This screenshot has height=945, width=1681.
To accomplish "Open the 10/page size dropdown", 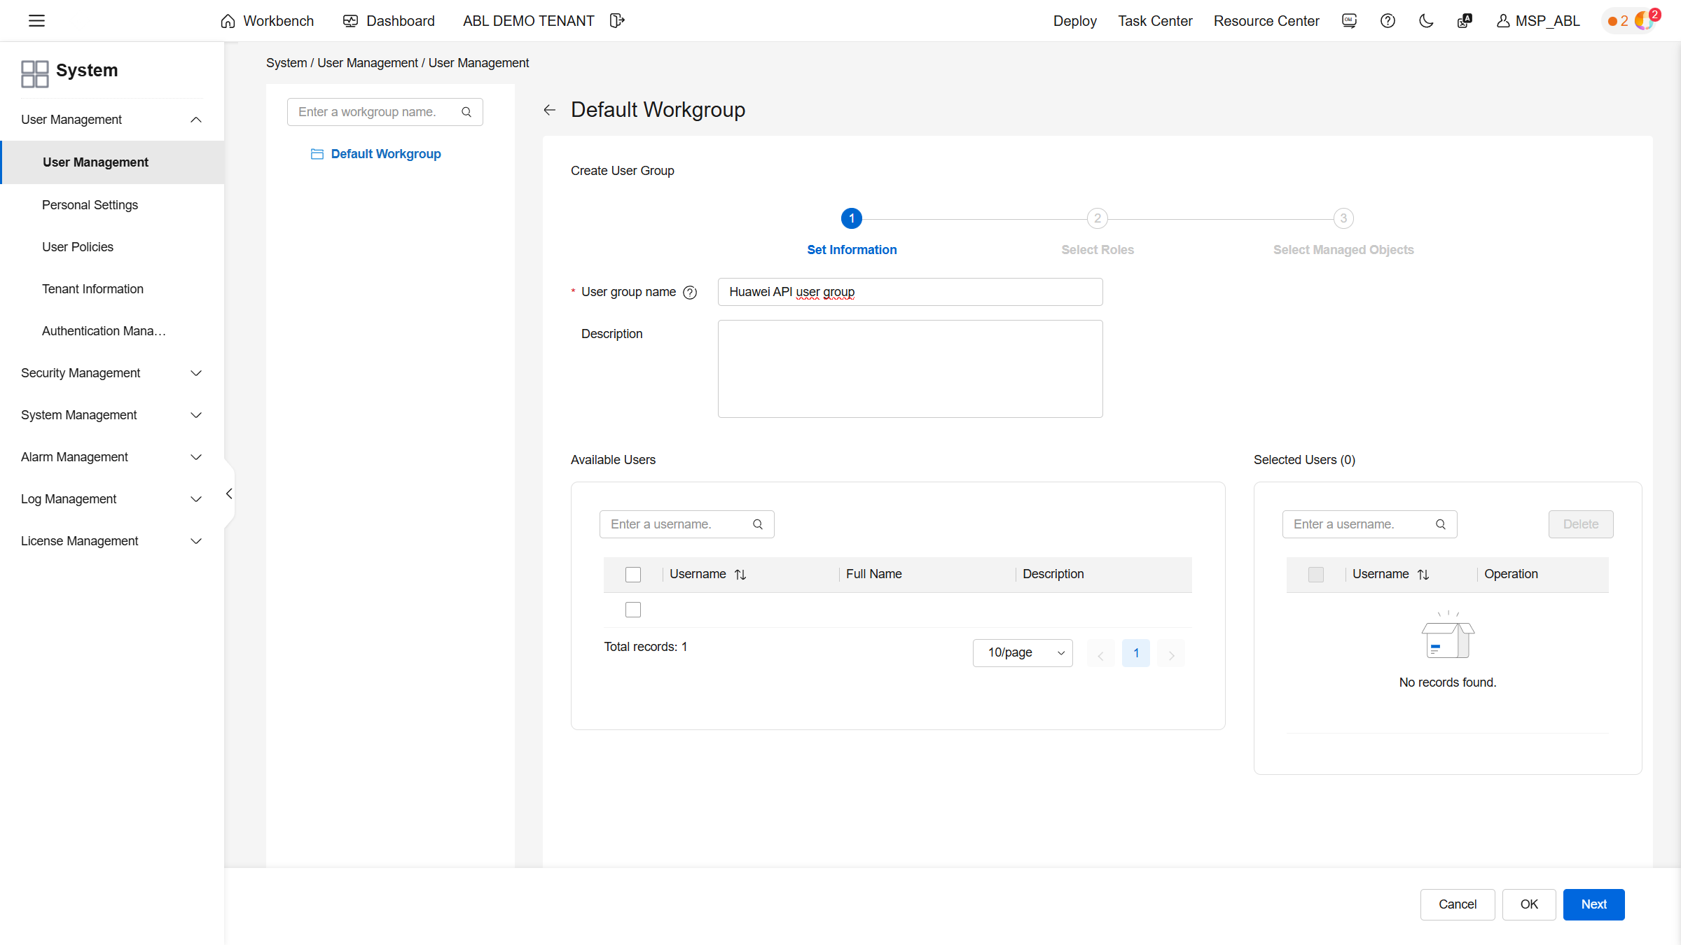I will coord(1023,653).
